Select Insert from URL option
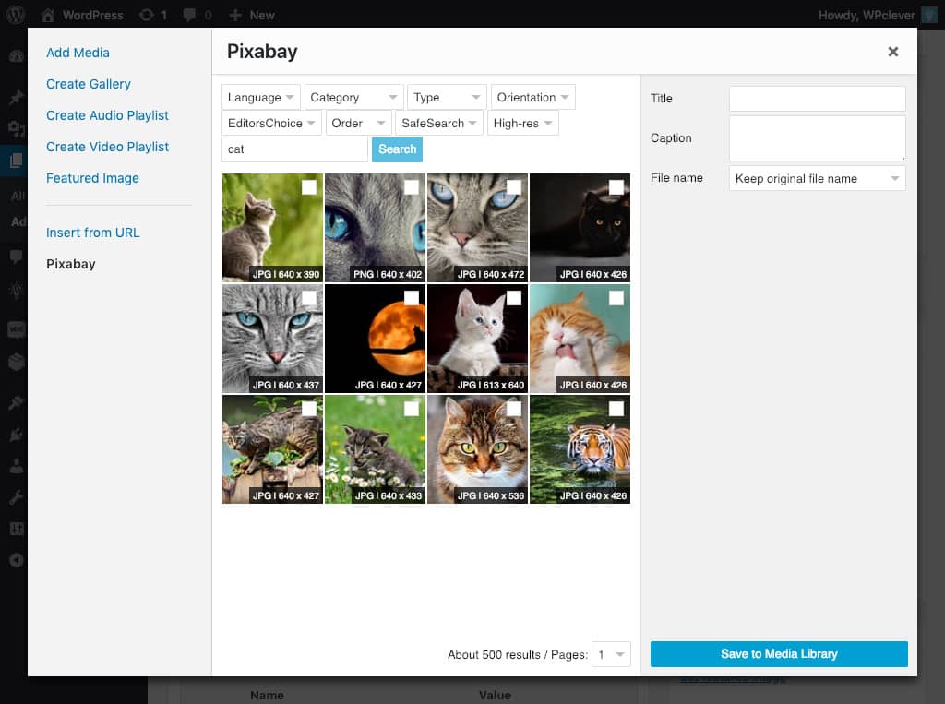 point(93,233)
